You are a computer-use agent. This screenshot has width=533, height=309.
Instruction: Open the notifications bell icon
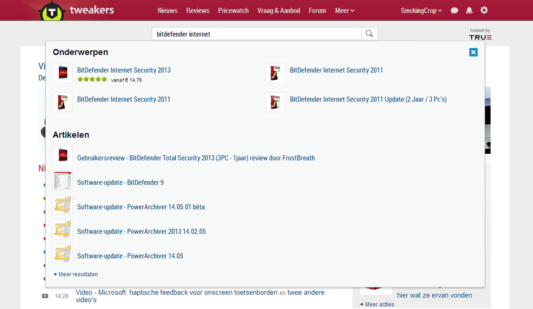point(469,11)
